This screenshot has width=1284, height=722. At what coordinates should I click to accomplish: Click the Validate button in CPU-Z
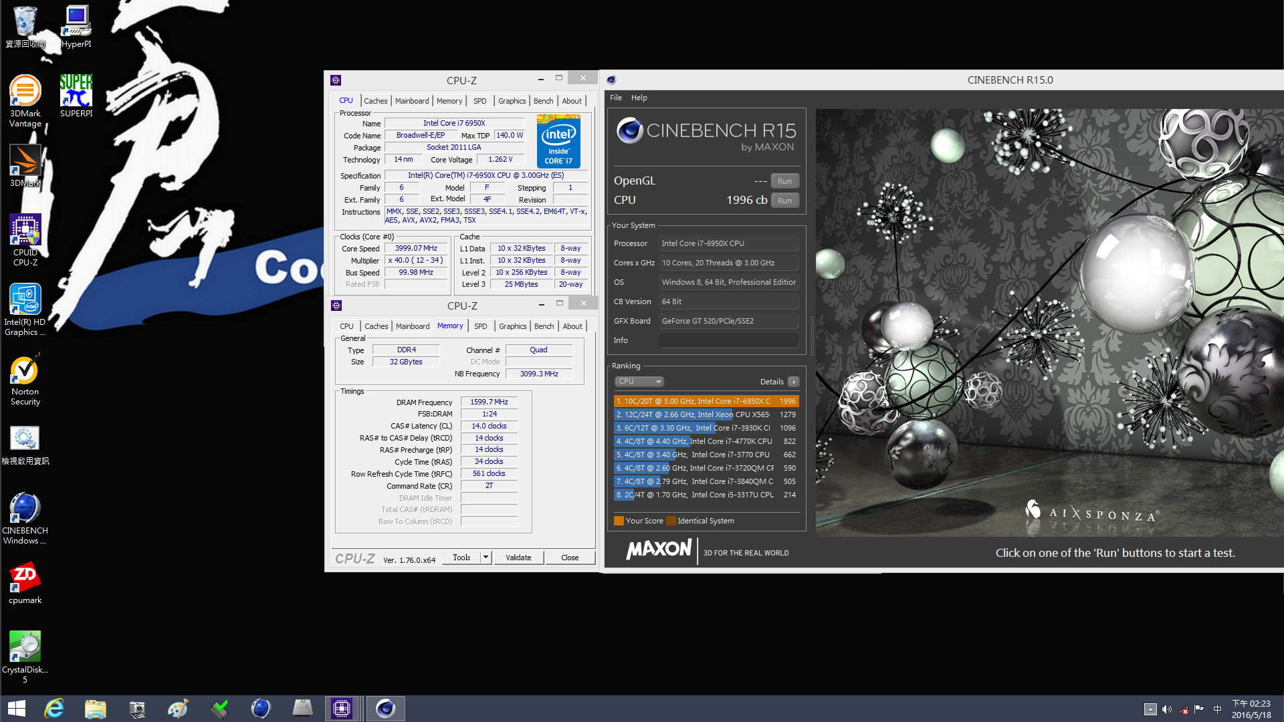tap(518, 558)
